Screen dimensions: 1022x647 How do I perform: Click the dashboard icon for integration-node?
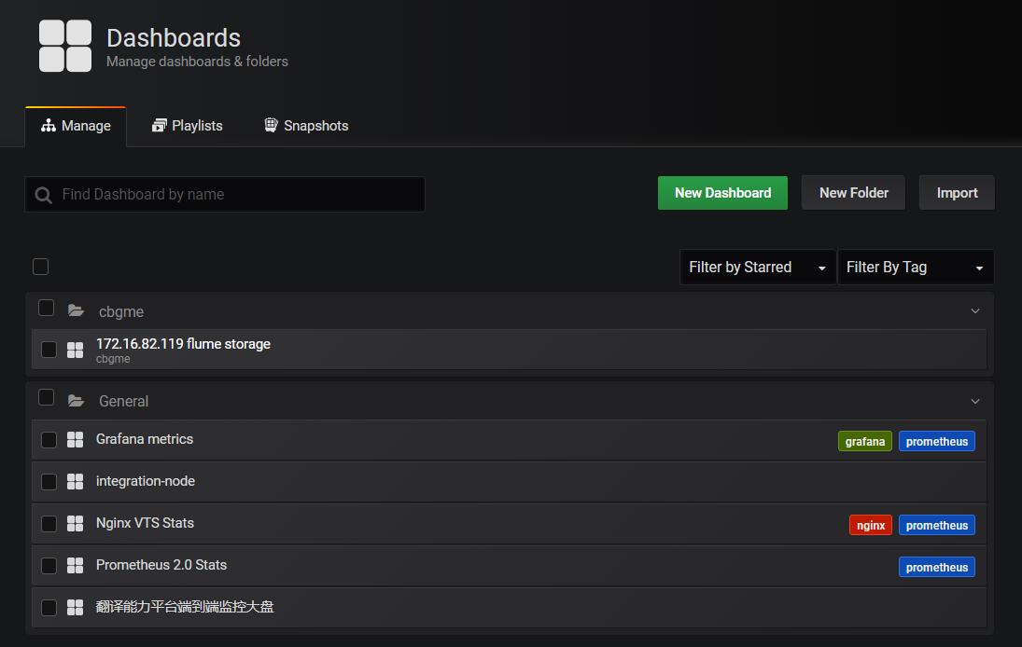75,481
